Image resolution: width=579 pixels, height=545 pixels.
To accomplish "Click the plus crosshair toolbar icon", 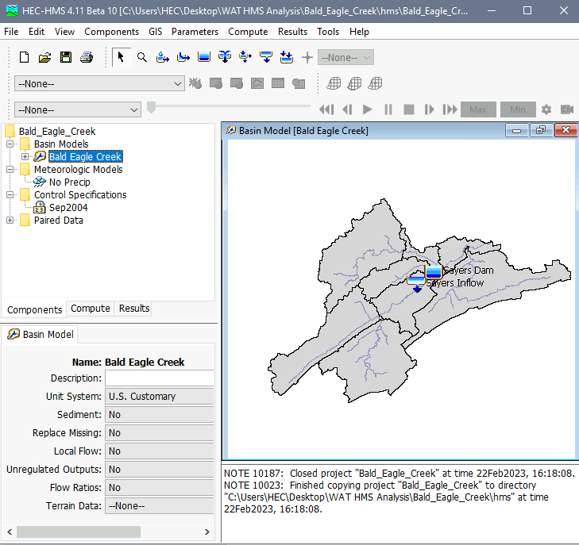I will (307, 58).
